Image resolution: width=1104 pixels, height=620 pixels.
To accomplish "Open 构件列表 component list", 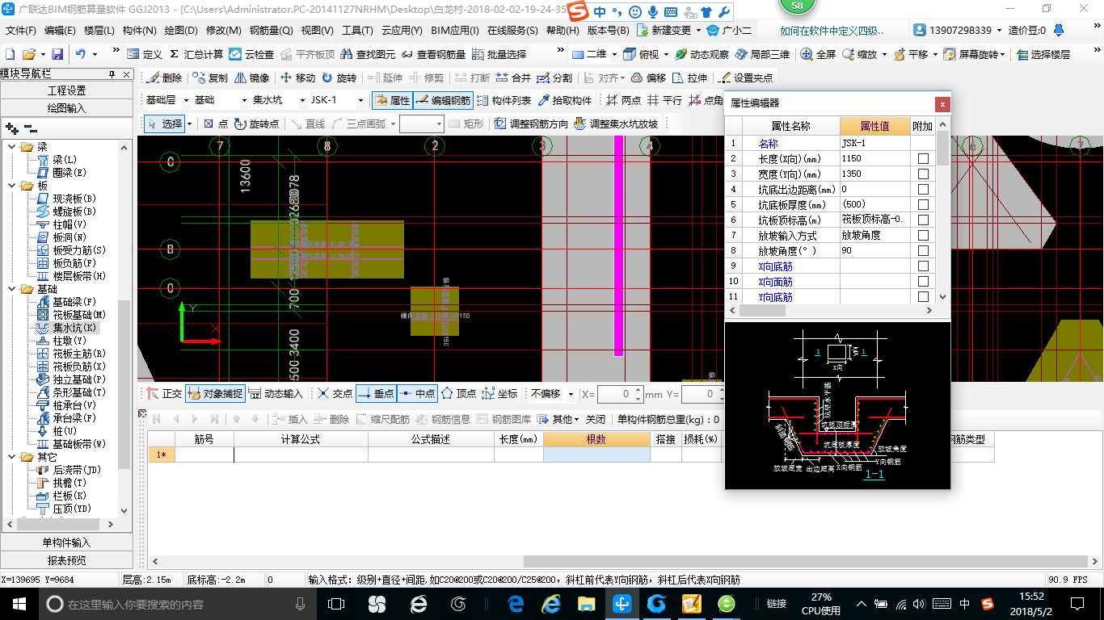I will [x=504, y=101].
